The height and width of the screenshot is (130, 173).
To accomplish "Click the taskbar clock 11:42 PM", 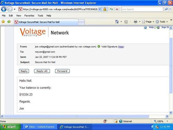I will [165, 127].
